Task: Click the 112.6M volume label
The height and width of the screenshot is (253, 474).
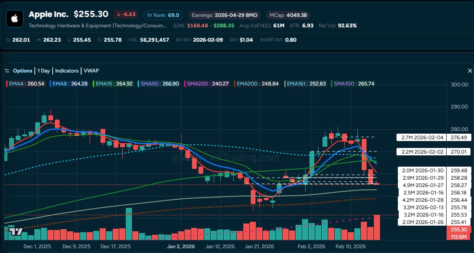Action: click(x=460, y=237)
